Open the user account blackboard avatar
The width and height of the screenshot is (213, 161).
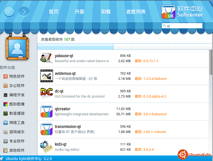click(x=17, y=48)
